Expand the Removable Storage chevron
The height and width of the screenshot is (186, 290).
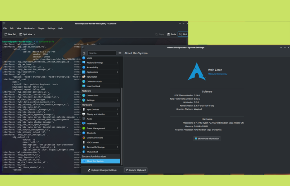[117, 147]
